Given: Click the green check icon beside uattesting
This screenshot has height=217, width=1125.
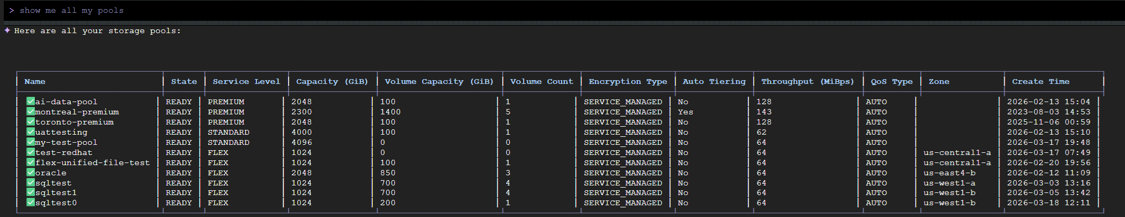Looking at the screenshot, I should tap(31, 131).
